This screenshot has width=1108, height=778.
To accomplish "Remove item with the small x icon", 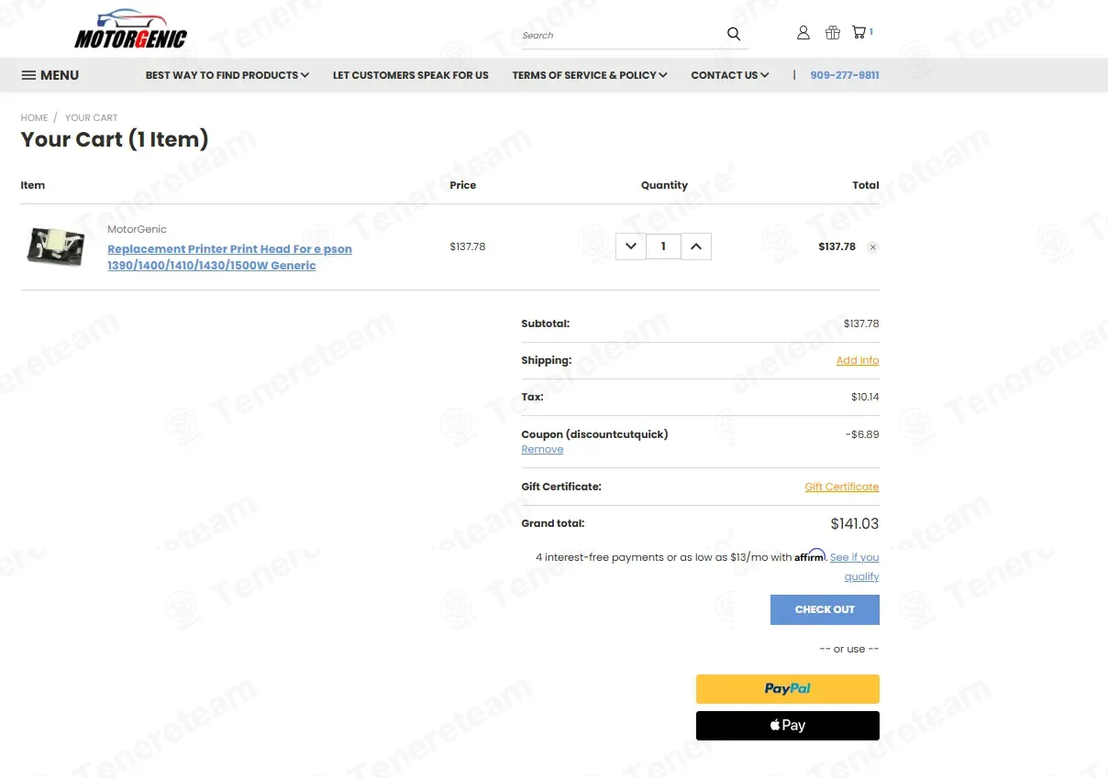I will tap(873, 247).
